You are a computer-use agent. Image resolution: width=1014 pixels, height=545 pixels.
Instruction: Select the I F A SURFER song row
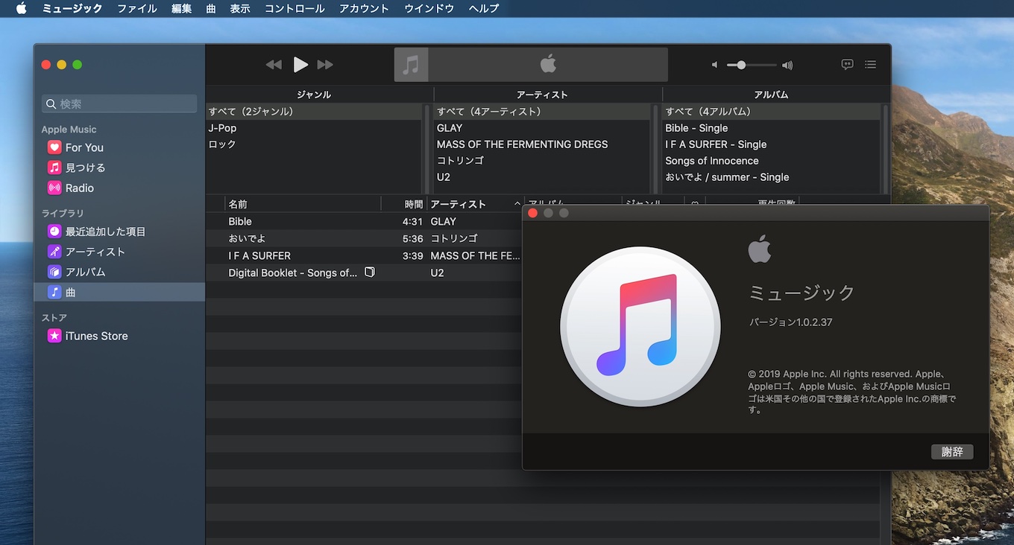[364, 255]
